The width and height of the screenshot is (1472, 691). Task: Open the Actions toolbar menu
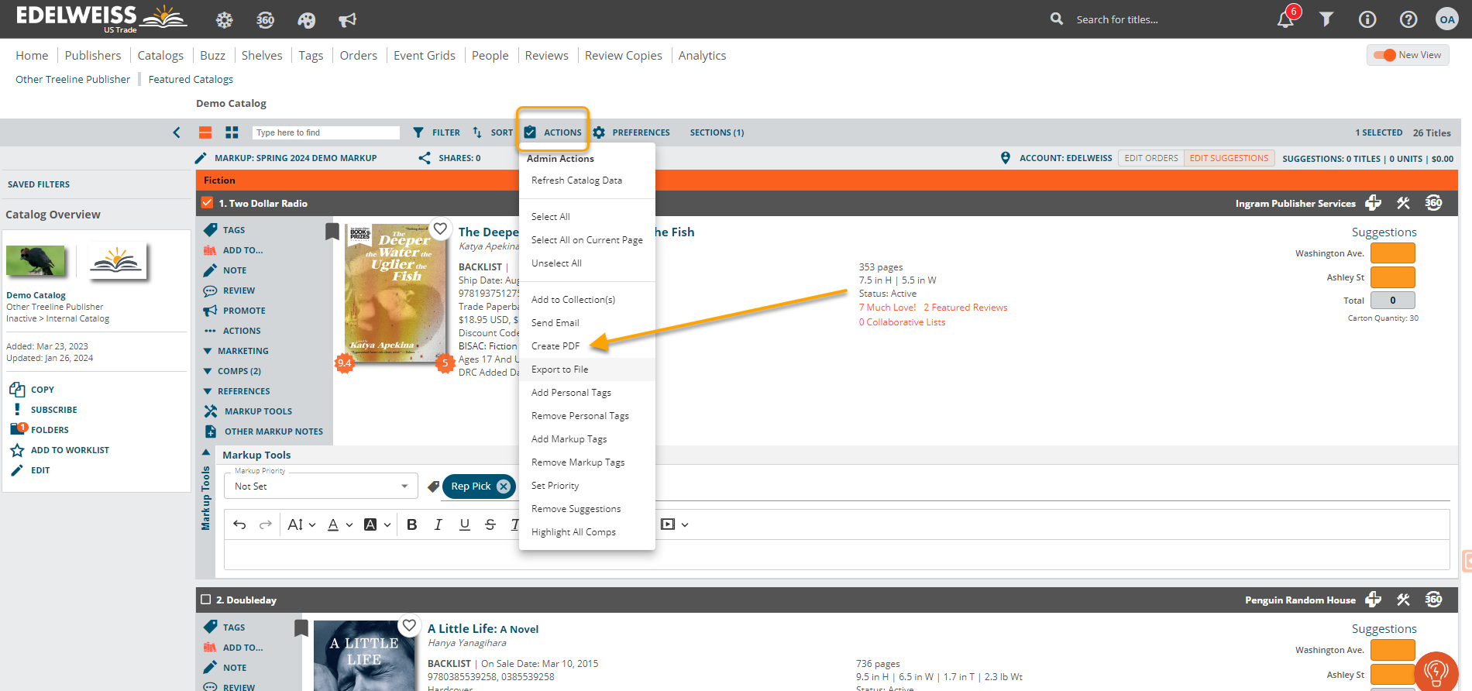(553, 132)
